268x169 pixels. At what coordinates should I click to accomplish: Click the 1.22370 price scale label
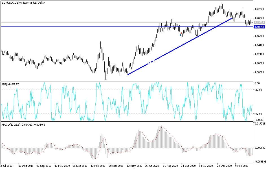(x=260, y=9)
